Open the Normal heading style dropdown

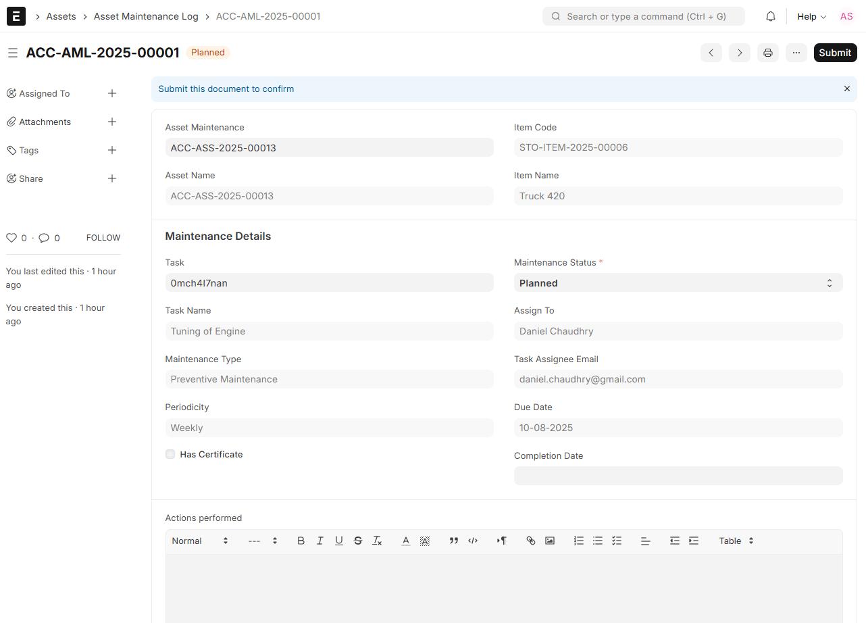(200, 541)
